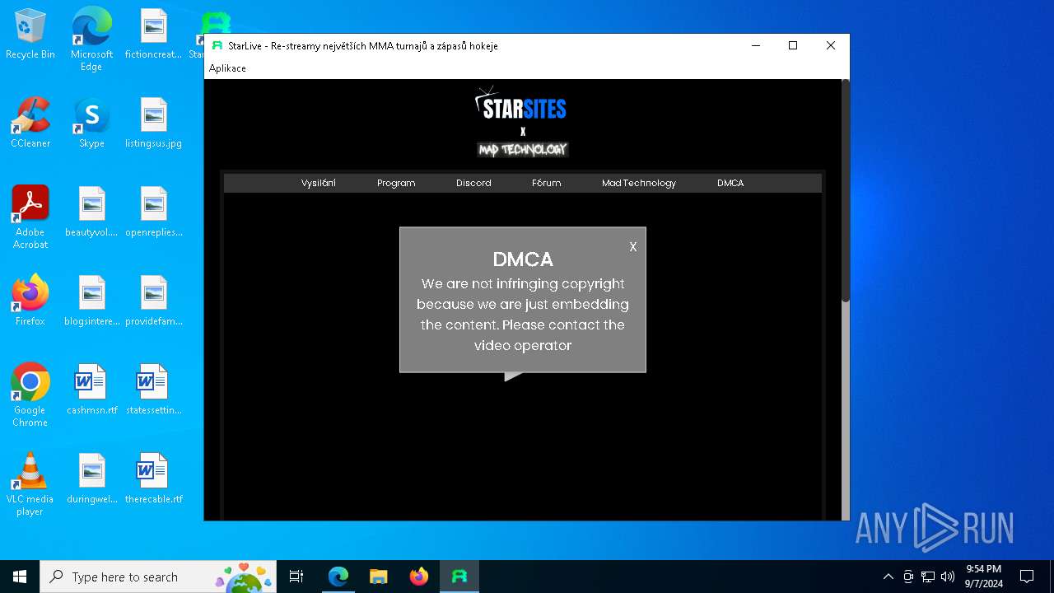Launch Firefox from the taskbar
This screenshot has height=593, width=1054.
coord(419,577)
